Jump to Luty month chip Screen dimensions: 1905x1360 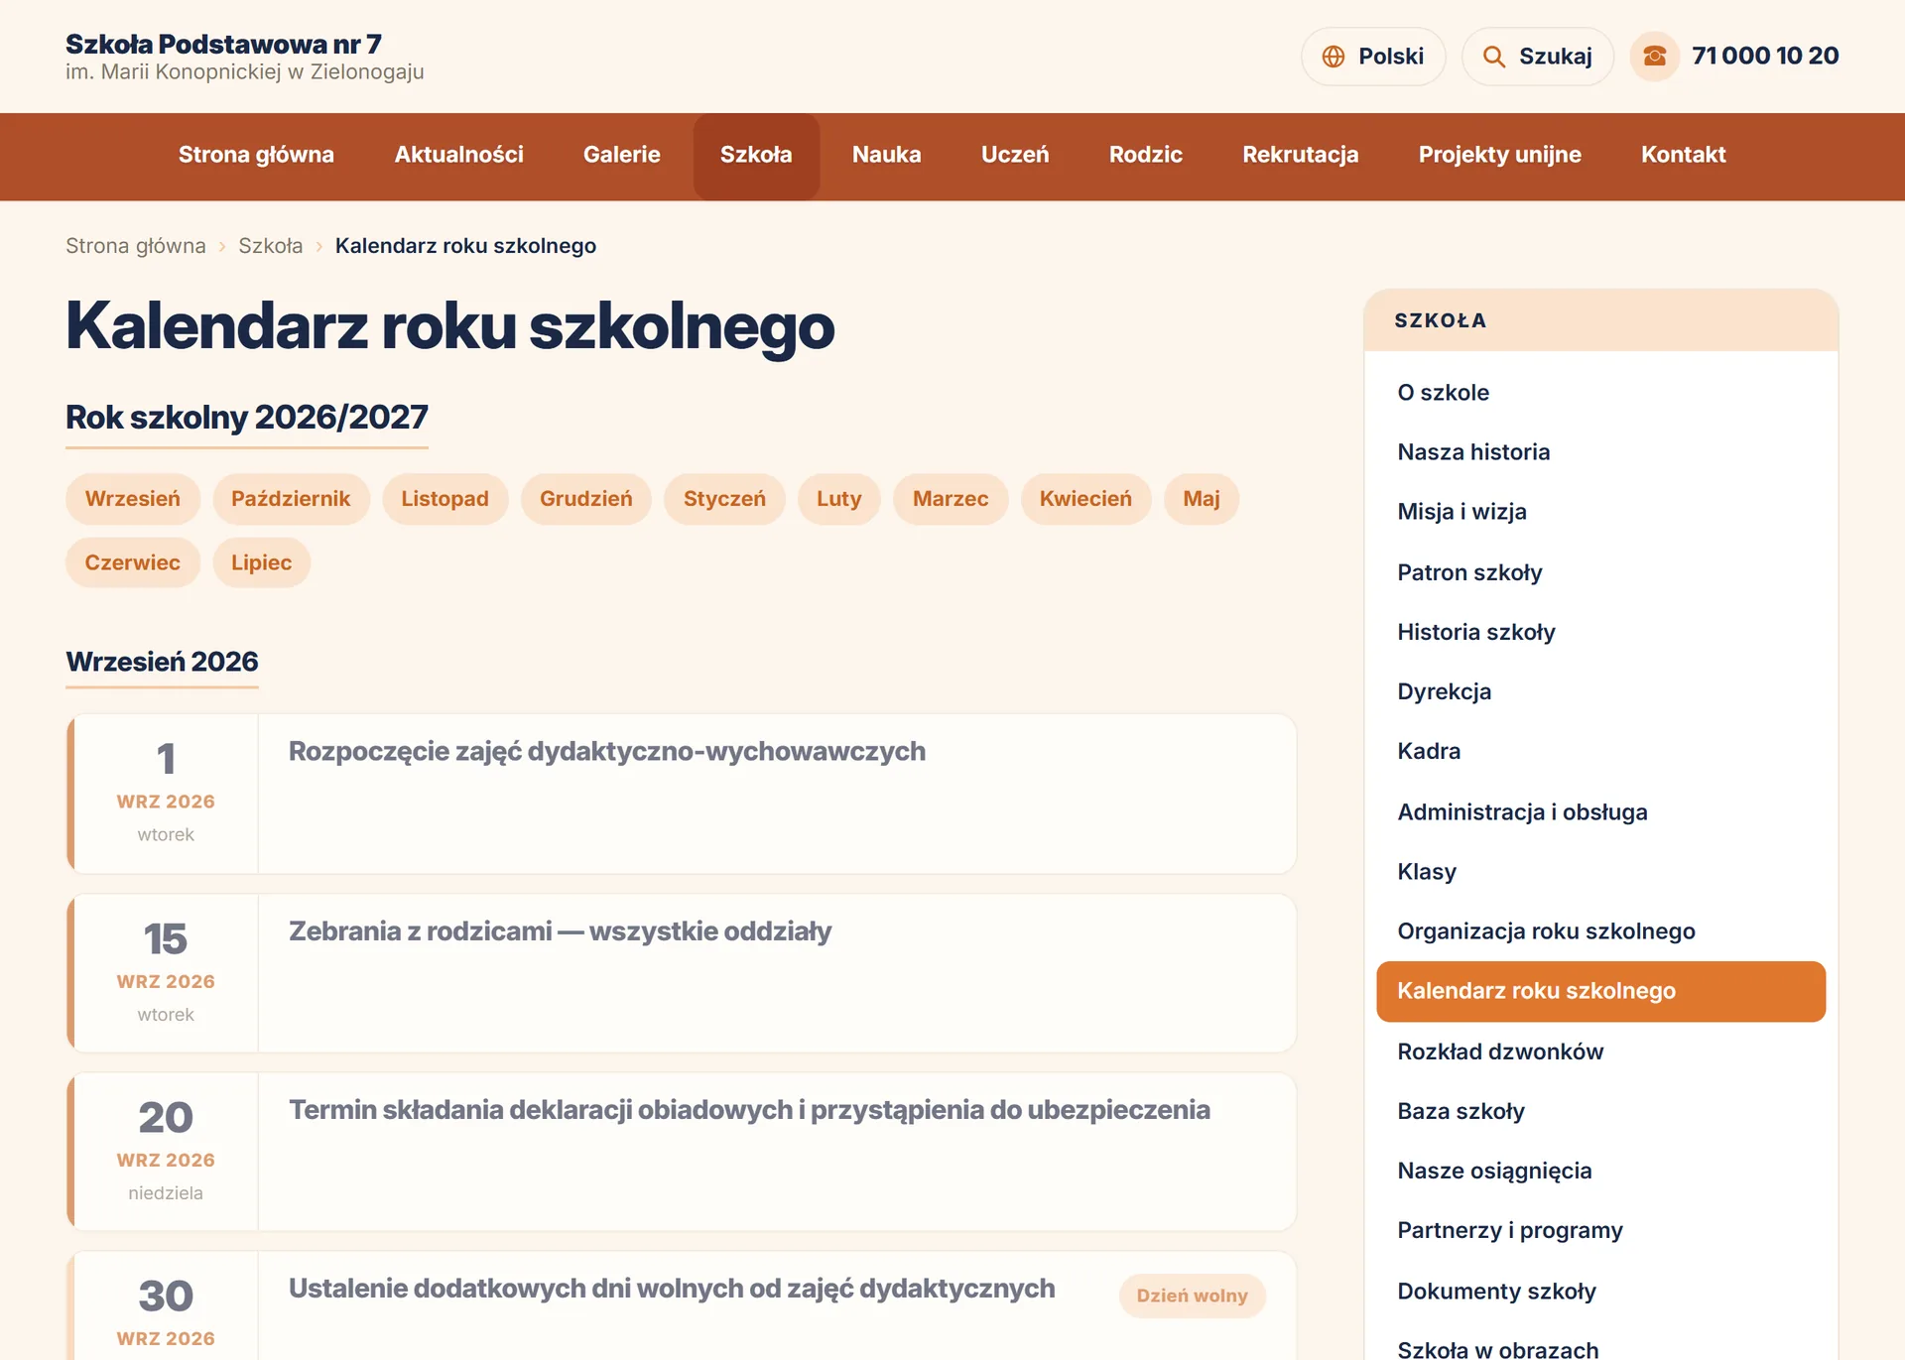pyautogui.click(x=838, y=499)
